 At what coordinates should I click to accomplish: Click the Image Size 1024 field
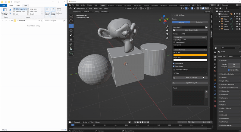190,37
